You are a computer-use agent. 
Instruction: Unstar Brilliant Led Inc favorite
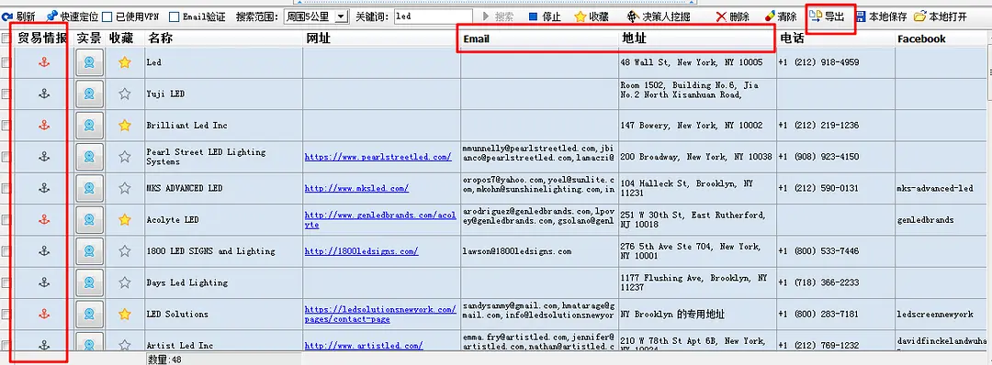tap(125, 125)
